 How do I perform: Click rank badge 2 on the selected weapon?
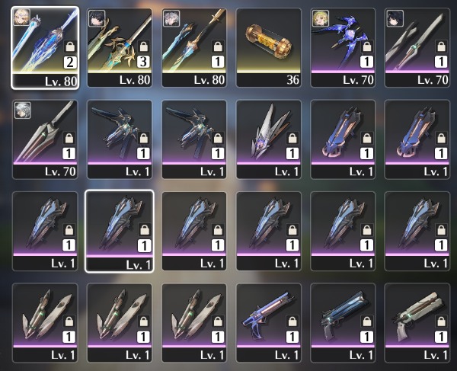click(70, 62)
